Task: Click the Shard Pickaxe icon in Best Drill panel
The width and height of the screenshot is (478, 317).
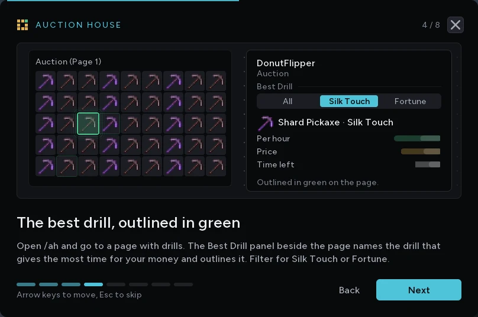Action: coord(265,123)
